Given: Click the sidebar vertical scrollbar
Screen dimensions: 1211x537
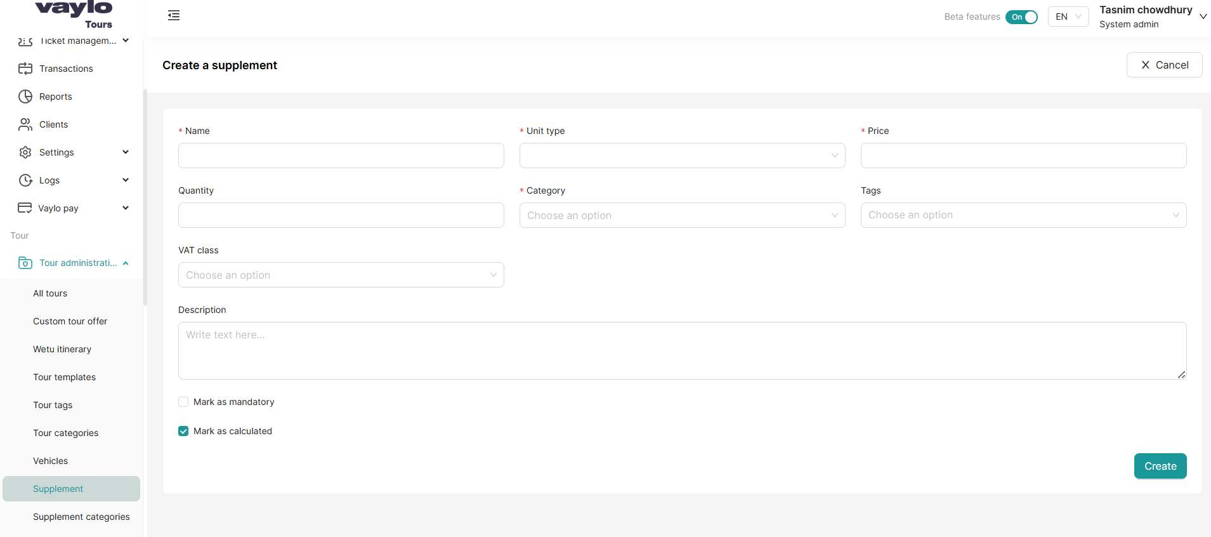Looking at the screenshot, I should 145,197.
